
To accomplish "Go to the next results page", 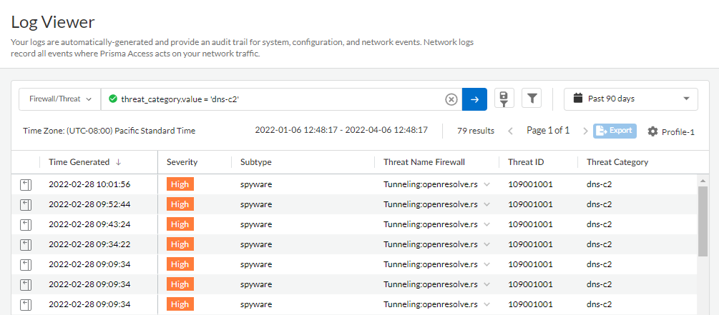I will (585, 131).
